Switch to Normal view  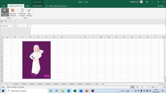133,87
